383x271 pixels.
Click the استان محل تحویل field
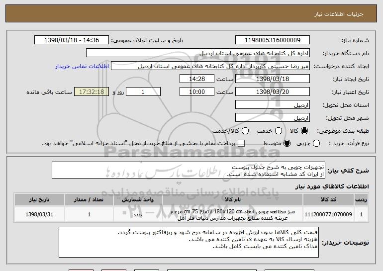point(272,105)
